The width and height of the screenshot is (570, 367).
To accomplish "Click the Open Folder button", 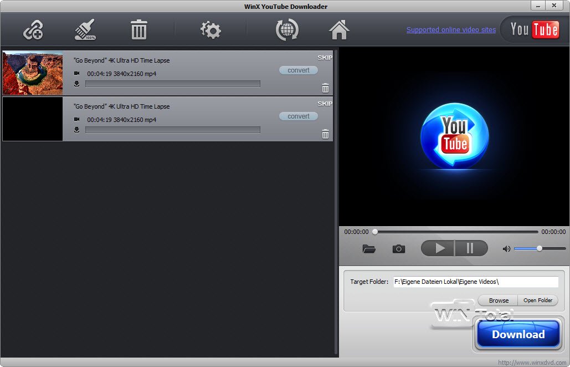I will pyautogui.click(x=538, y=300).
